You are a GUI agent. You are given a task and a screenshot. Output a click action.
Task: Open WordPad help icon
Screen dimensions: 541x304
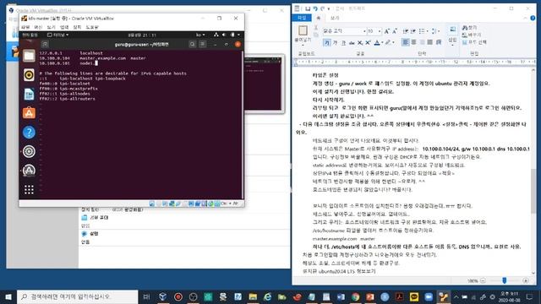click(533, 18)
